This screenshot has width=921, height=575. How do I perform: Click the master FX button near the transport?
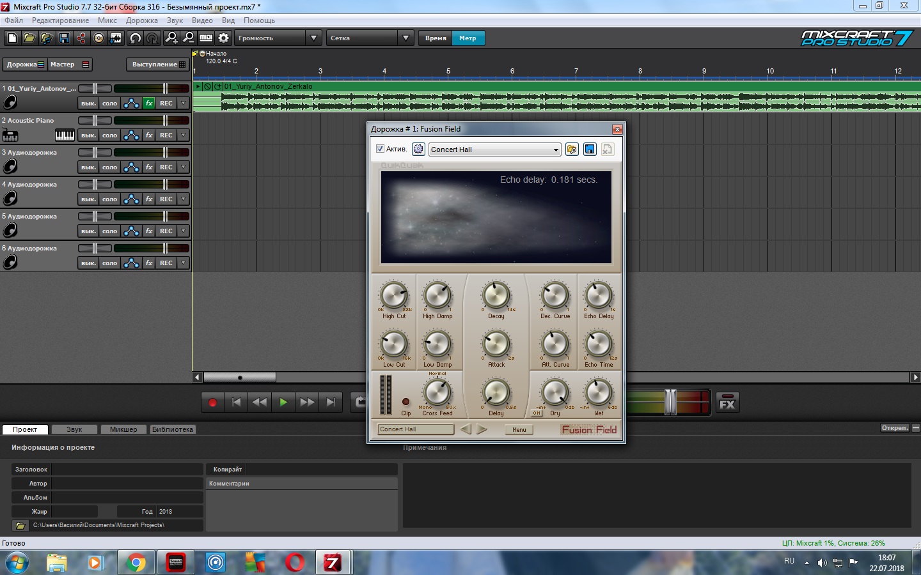point(727,402)
